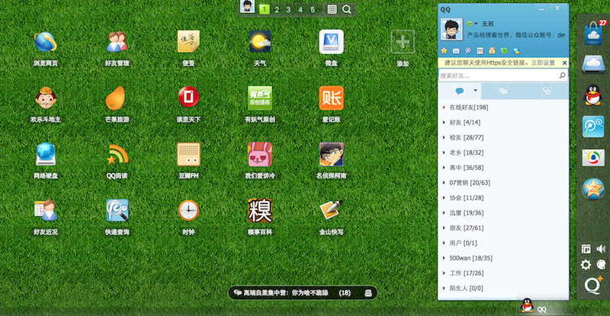Open the 快递查询 app
Image resolution: width=610 pixels, height=316 pixels.
coord(117,211)
